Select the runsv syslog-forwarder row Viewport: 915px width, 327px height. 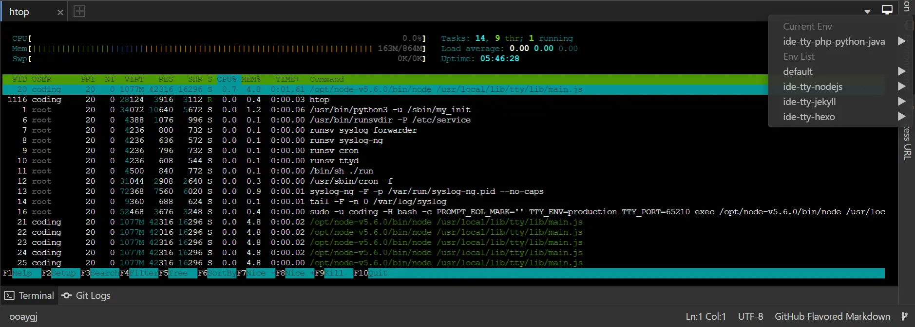click(443, 130)
